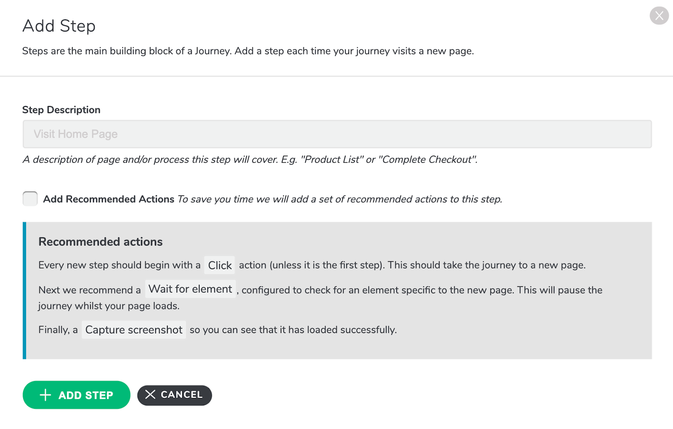673x429 pixels.
Task: Click the Add Step dialog title
Action: tap(59, 26)
